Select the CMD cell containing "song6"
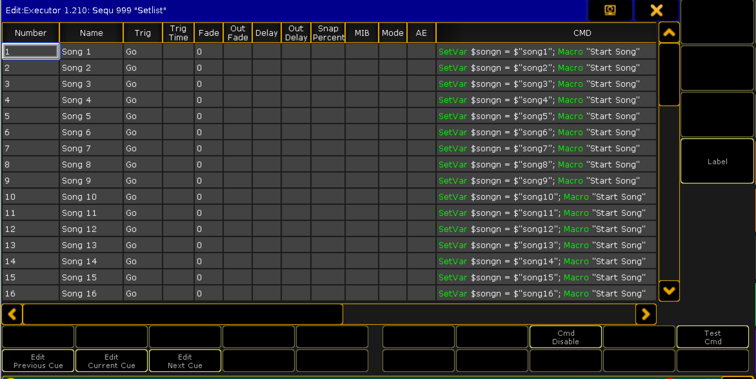The width and height of the screenshot is (756, 379). [x=546, y=132]
